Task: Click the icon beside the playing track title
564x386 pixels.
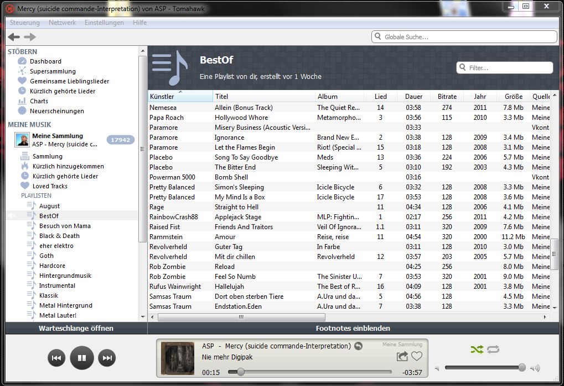Action: click(358, 346)
